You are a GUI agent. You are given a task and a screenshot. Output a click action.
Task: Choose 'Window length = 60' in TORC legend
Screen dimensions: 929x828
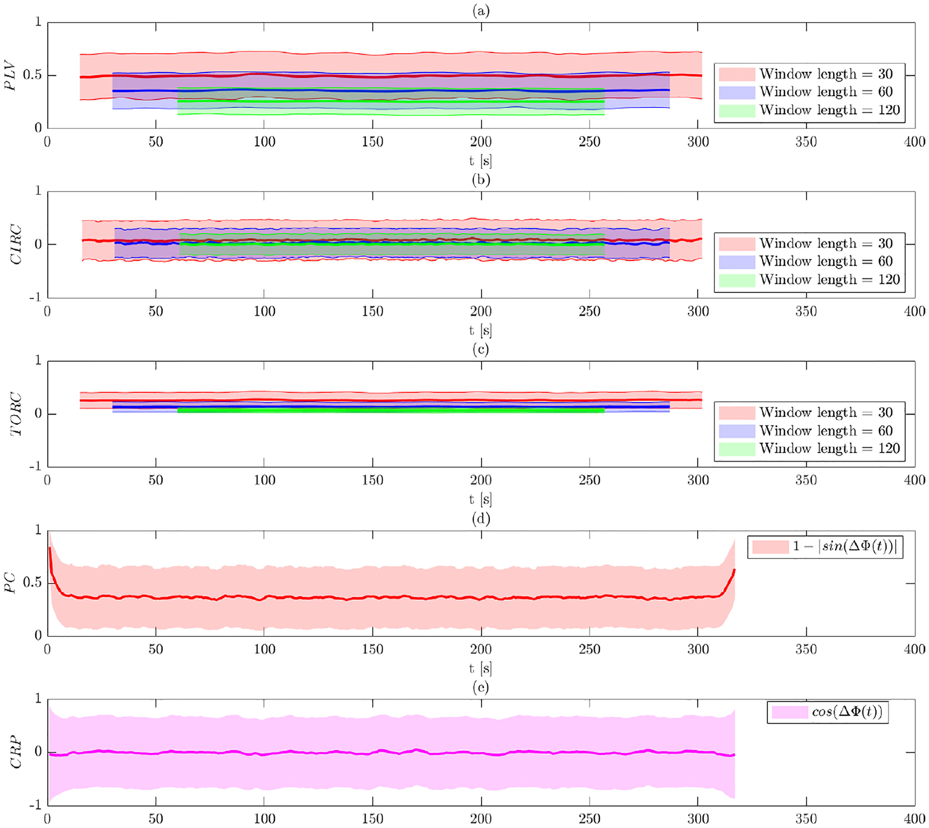click(826, 431)
